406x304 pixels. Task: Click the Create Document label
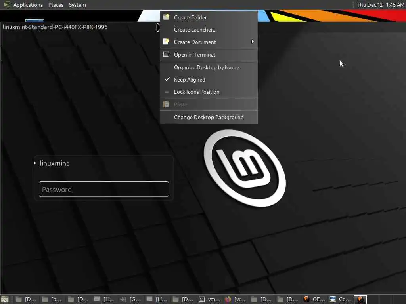point(195,42)
